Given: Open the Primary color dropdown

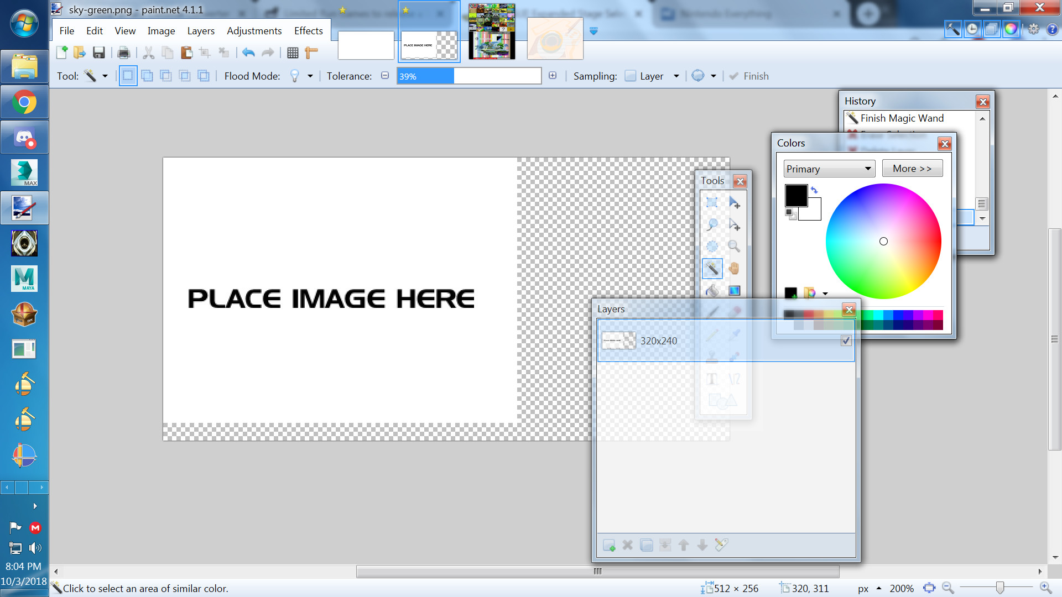Looking at the screenshot, I should coord(829,169).
